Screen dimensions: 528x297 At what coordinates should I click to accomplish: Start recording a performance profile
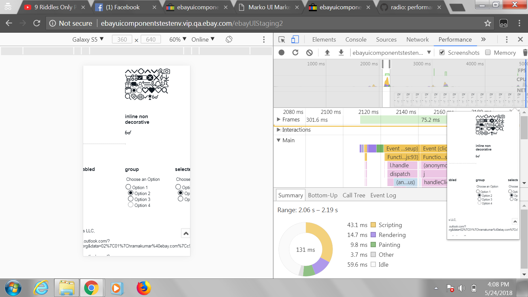[281, 52]
